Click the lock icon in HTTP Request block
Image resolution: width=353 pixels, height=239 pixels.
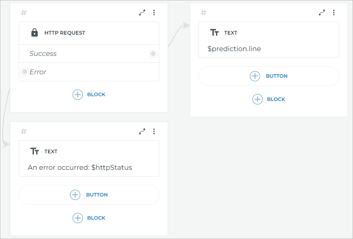[x=35, y=33]
